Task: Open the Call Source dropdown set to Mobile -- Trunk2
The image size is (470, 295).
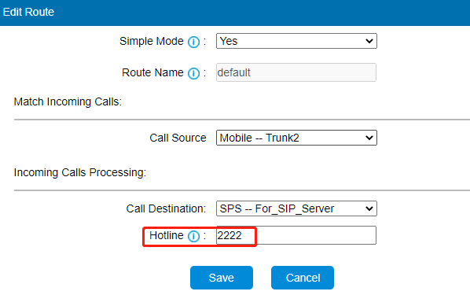Action: (296, 138)
